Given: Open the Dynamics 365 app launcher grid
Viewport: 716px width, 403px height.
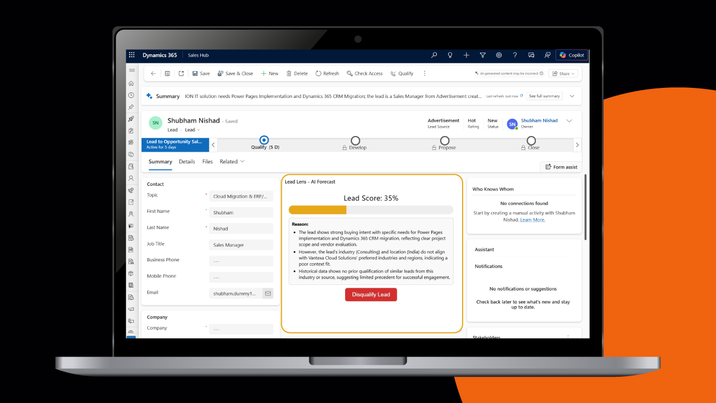Looking at the screenshot, I should [132, 55].
